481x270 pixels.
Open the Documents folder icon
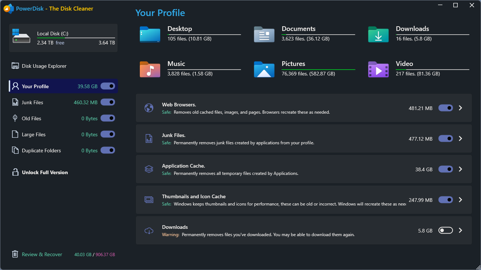(264, 34)
